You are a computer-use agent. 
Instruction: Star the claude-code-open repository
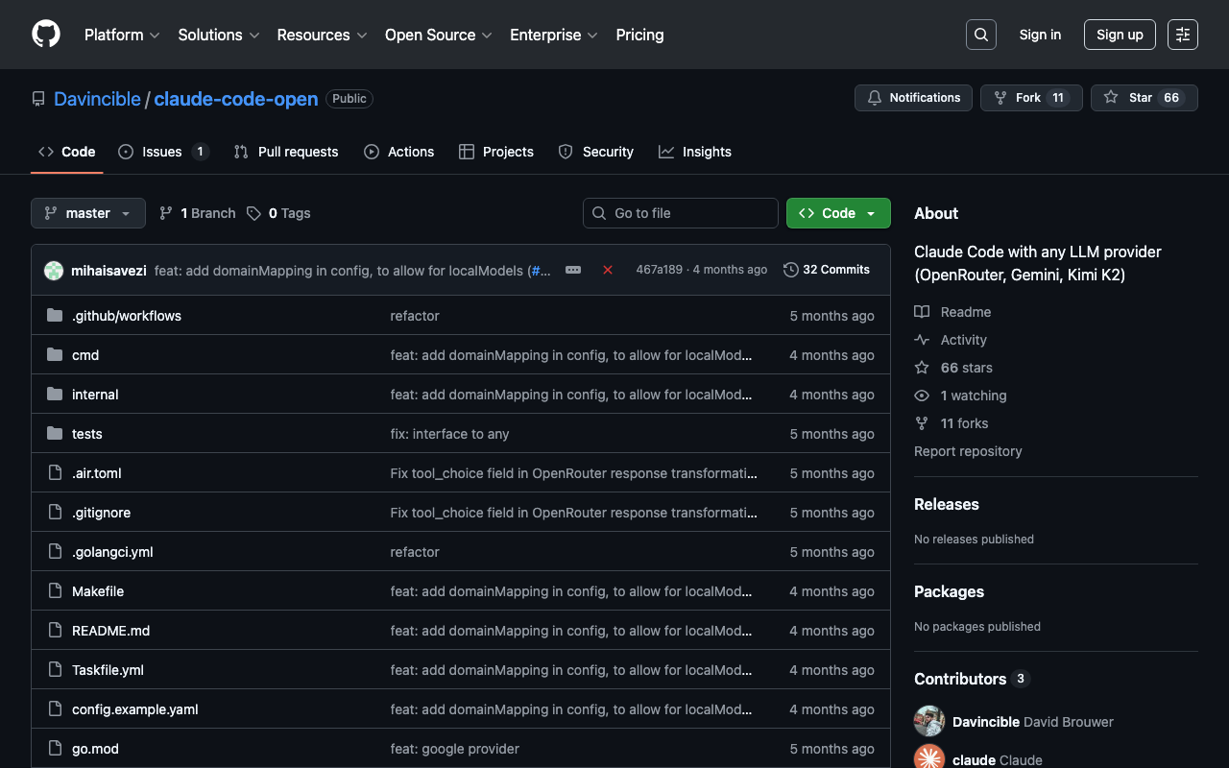(x=1143, y=98)
